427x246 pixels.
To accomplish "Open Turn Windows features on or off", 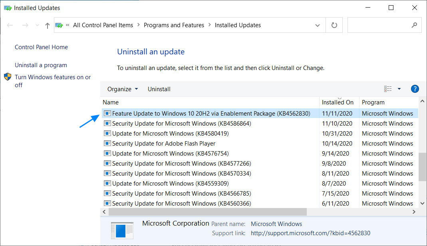I will click(53, 81).
